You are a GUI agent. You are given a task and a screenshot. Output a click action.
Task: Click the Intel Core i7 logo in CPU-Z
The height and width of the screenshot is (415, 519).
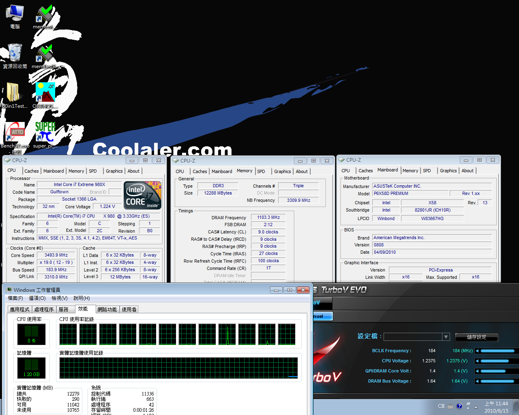(x=142, y=195)
